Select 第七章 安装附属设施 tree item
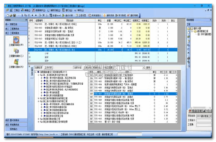The height and width of the screenshot is (142, 216). (x=55, y=96)
